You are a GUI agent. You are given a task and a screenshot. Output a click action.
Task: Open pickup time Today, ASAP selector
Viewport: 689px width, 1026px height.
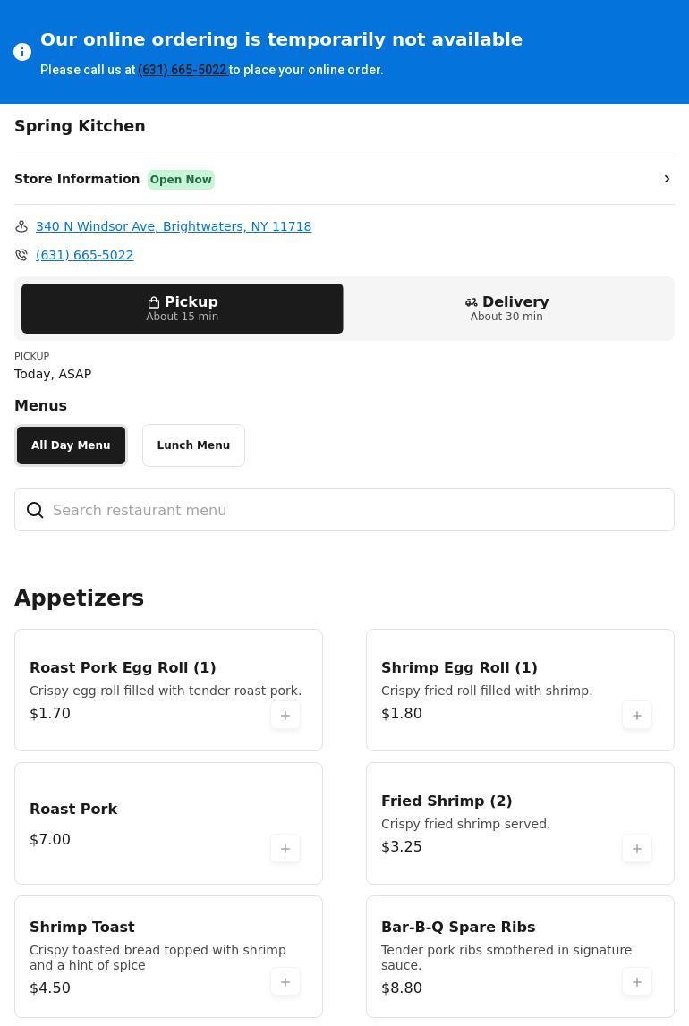pyautogui.click(x=53, y=374)
